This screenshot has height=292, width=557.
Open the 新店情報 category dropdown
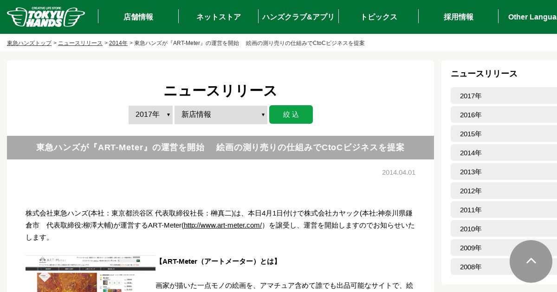pos(221,114)
